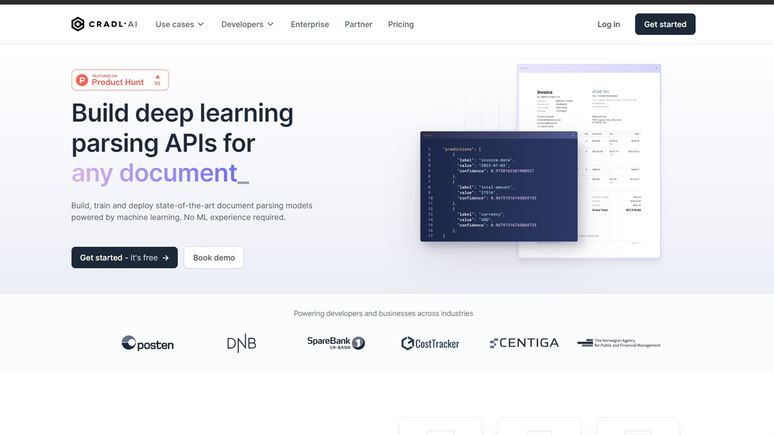Click the CostTracker logo
The image size is (774, 435).
[430, 343]
